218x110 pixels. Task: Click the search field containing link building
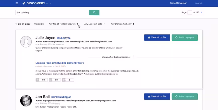pos(52,13)
